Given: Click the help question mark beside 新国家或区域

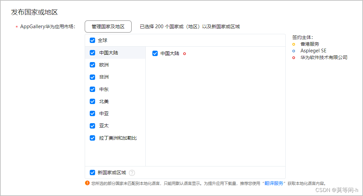Looking at the screenshot, I should click(132, 173).
